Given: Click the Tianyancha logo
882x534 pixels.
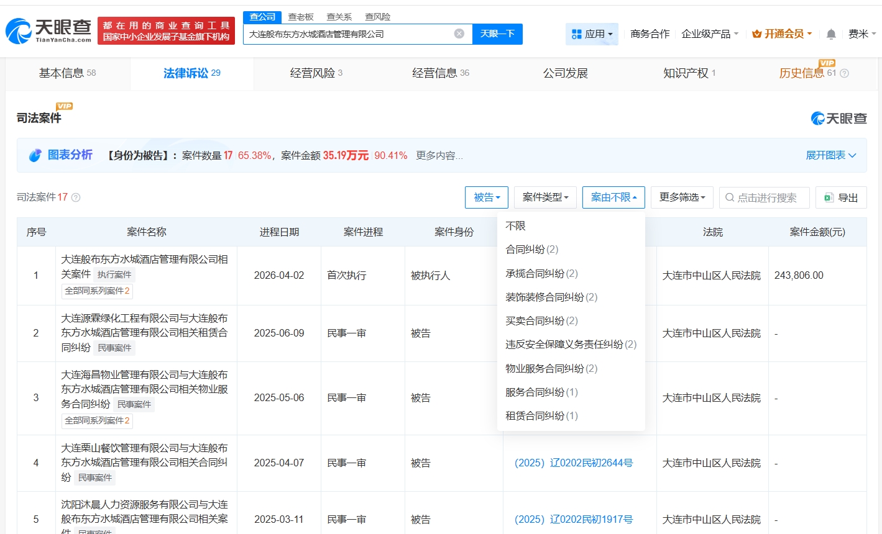Looking at the screenshot, I should tap(48, 30).
